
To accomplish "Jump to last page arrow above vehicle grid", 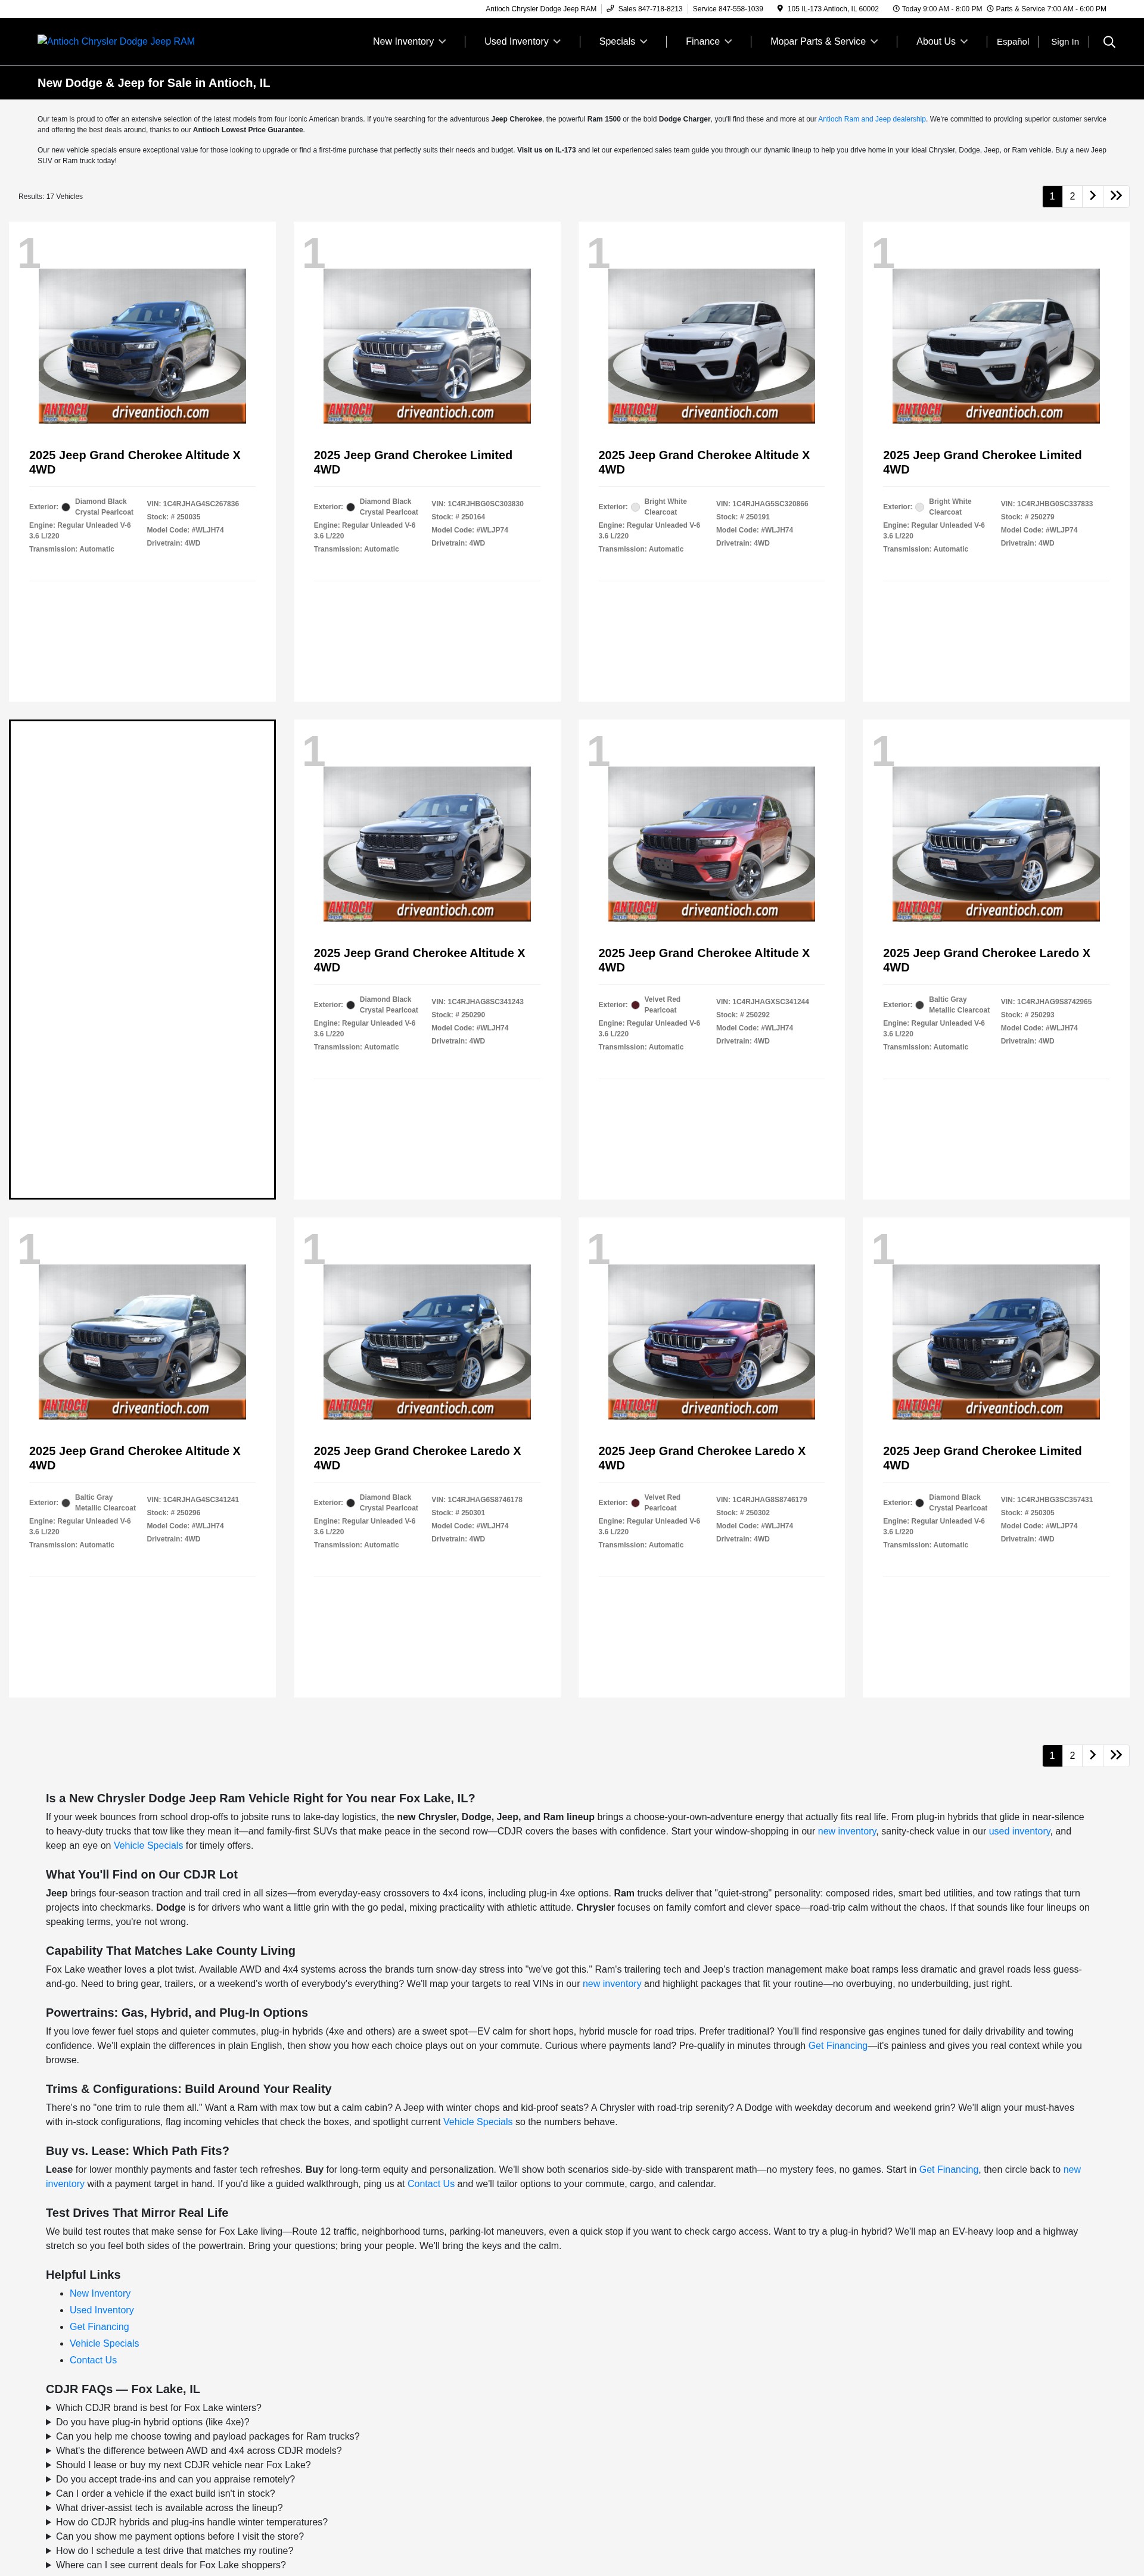I will tap(1116, 196).
